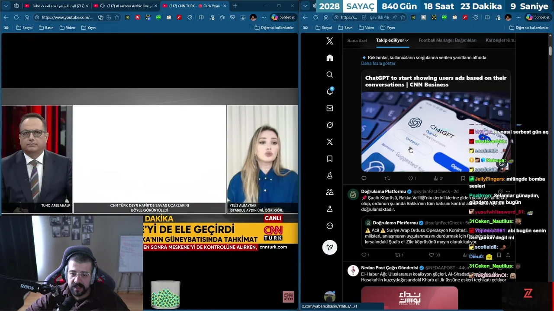Viewport: 554px width, 311px height.
Task: Open the Nedaa Post red image thumbnail
Action: (409, 298)
